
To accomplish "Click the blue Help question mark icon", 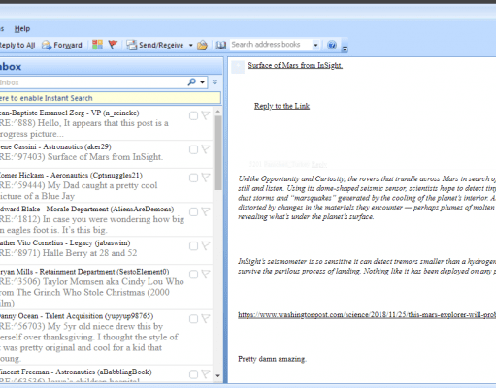I will (x=332, y=45).
